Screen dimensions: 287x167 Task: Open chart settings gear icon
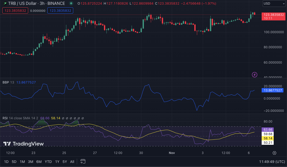(x=274, y=153)
